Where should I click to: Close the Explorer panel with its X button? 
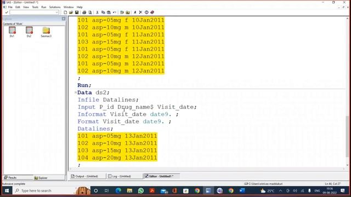(x=64, y=19)
